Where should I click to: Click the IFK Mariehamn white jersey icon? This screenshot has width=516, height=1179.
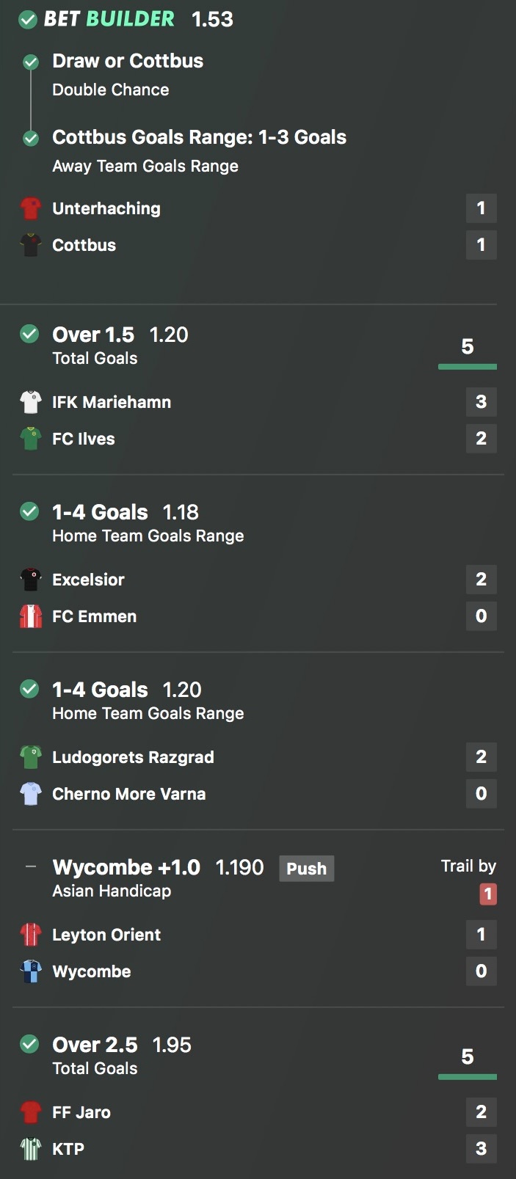30,402
